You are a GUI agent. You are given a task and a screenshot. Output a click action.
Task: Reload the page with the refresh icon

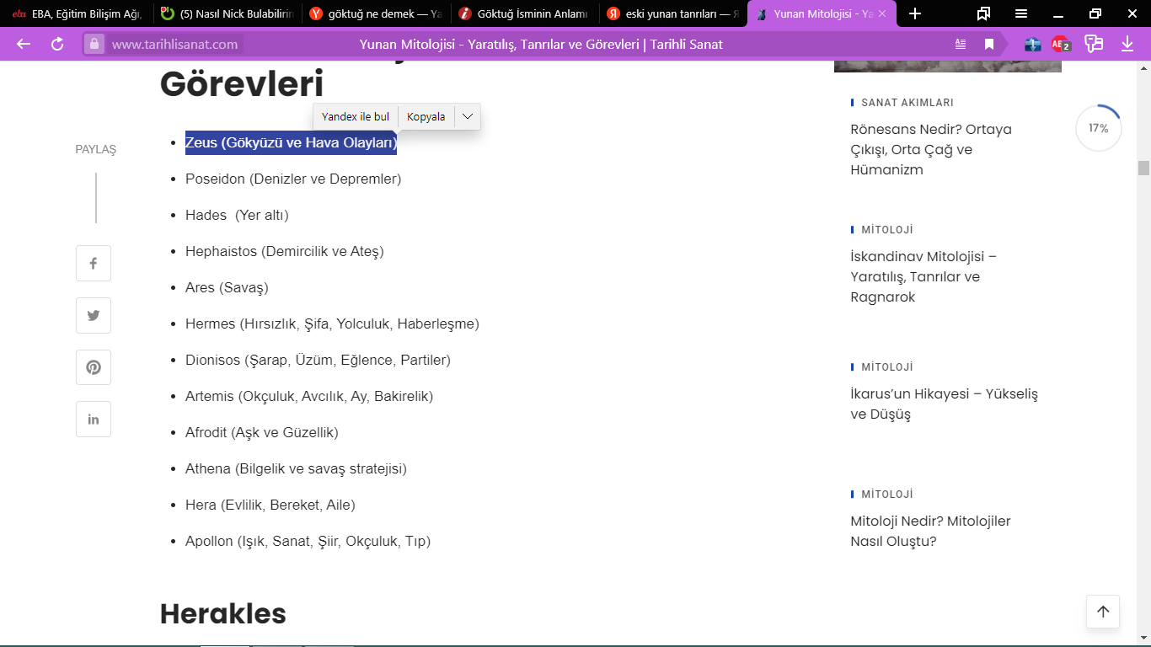(x=57, y=44)
